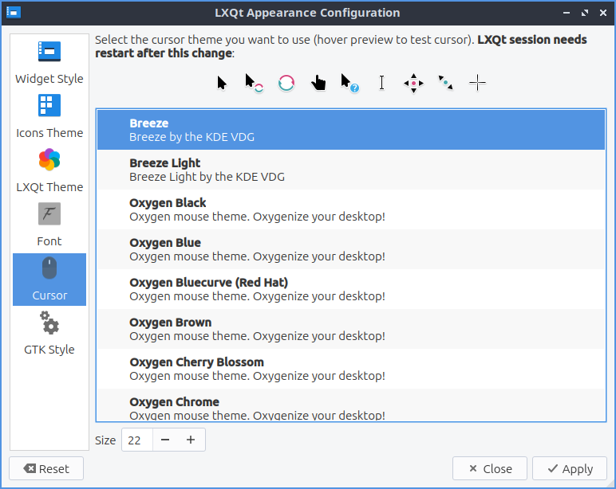The image size is (616, 489).
Task: Click the text I-beam cursor preview
Action: pyautogui.click(x=381, y=83)
